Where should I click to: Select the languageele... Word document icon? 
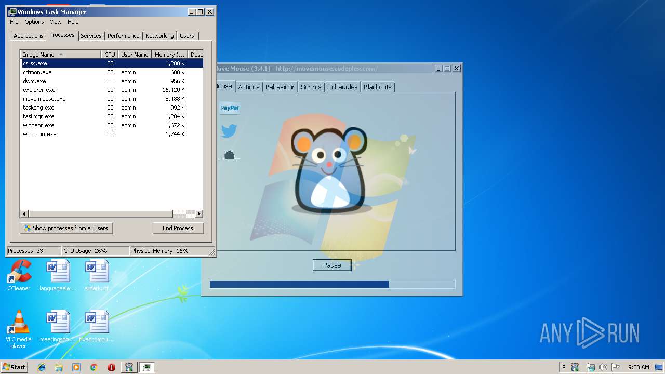(x=58, y=275)
